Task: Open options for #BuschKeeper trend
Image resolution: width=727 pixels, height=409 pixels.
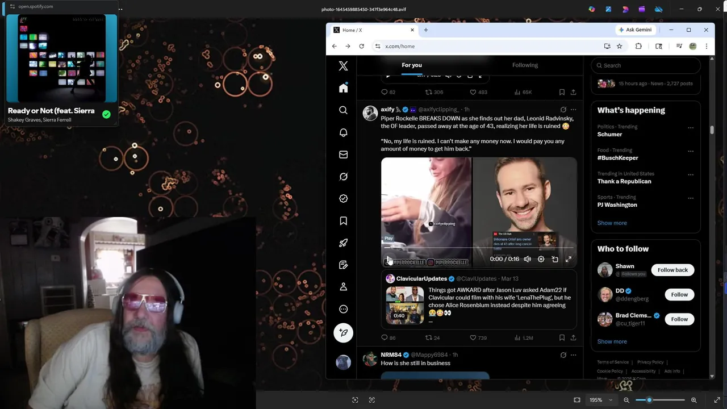Action: [x=691, y=151]
